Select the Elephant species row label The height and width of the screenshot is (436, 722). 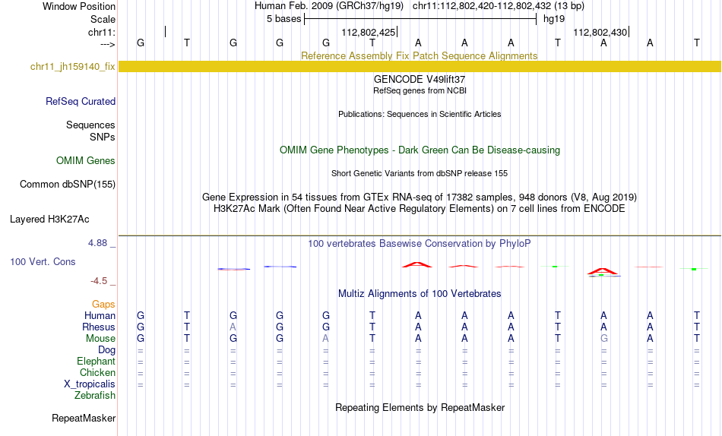96,361
